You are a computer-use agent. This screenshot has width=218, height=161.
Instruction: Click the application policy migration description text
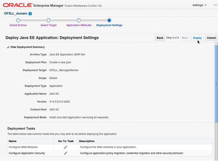pos(132,153)
